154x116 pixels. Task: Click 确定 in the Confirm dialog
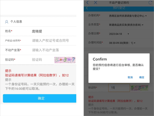(x=142, y=77)
